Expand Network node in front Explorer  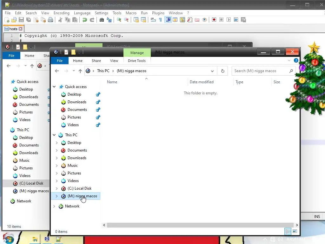(x=54, y=206)
